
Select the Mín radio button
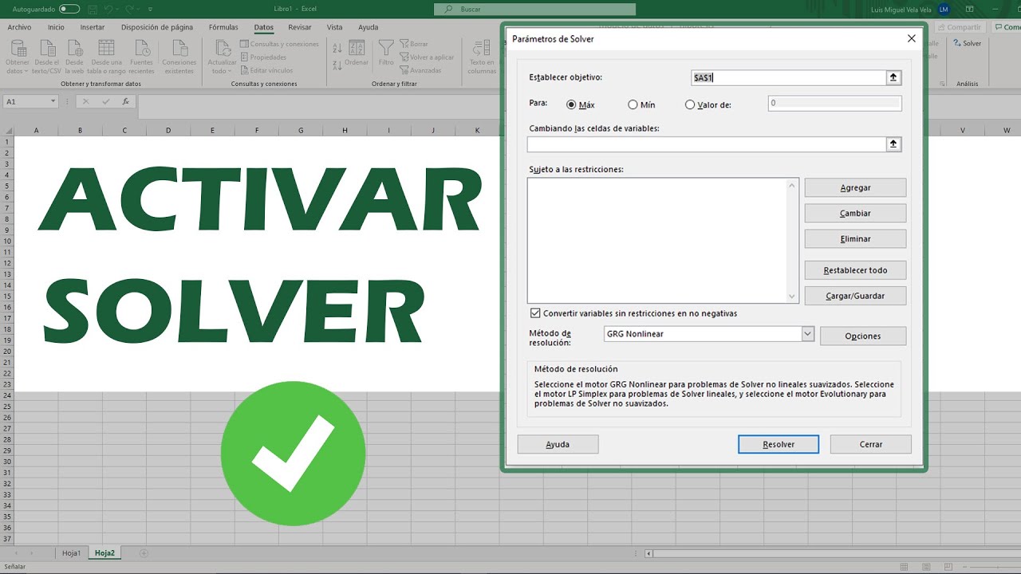633,104
